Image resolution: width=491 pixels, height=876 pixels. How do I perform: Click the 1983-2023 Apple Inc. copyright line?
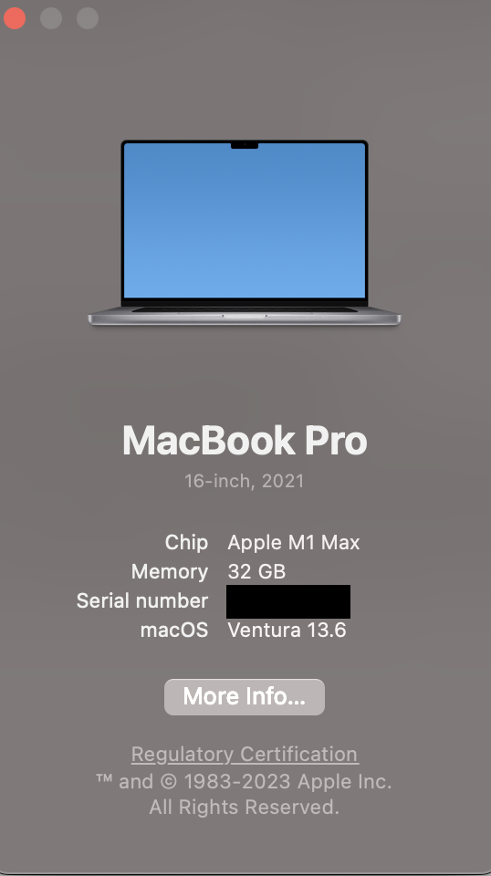coord(244,781)
